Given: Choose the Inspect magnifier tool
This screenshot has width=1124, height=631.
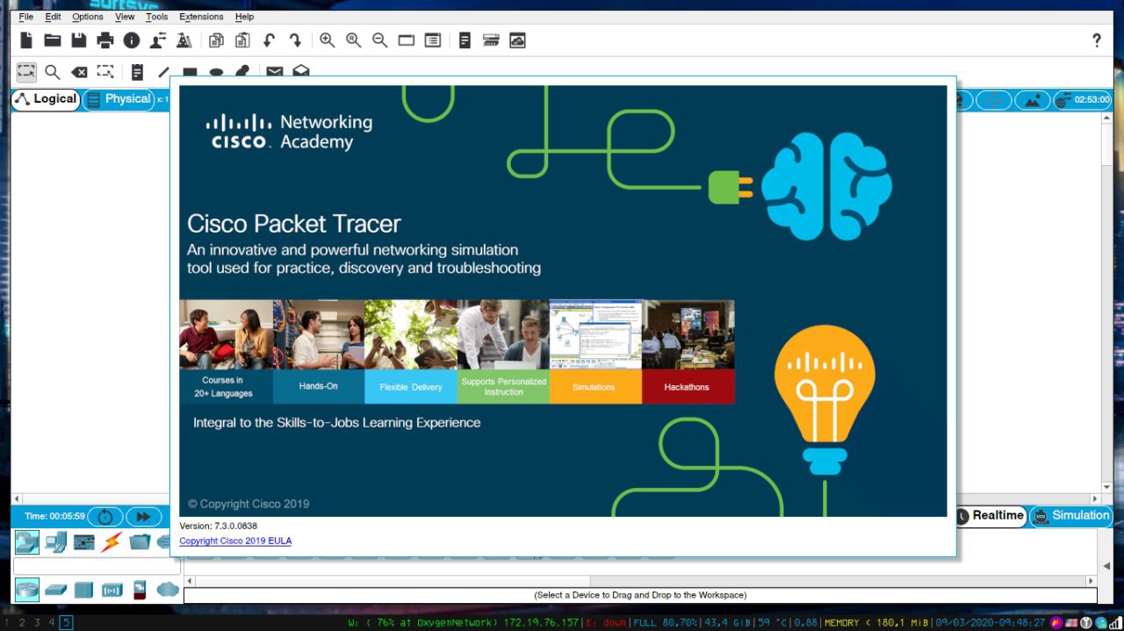Looking at the screenshot, I should 53,72.
